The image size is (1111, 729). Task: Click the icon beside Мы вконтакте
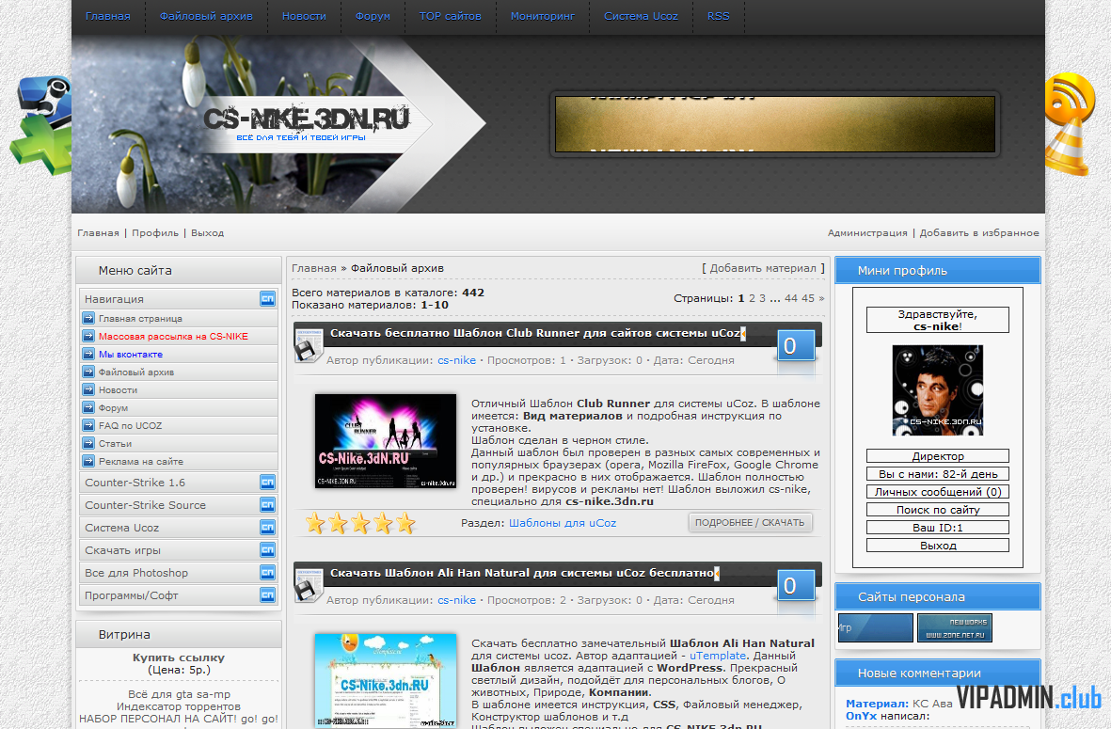[88, 354]
